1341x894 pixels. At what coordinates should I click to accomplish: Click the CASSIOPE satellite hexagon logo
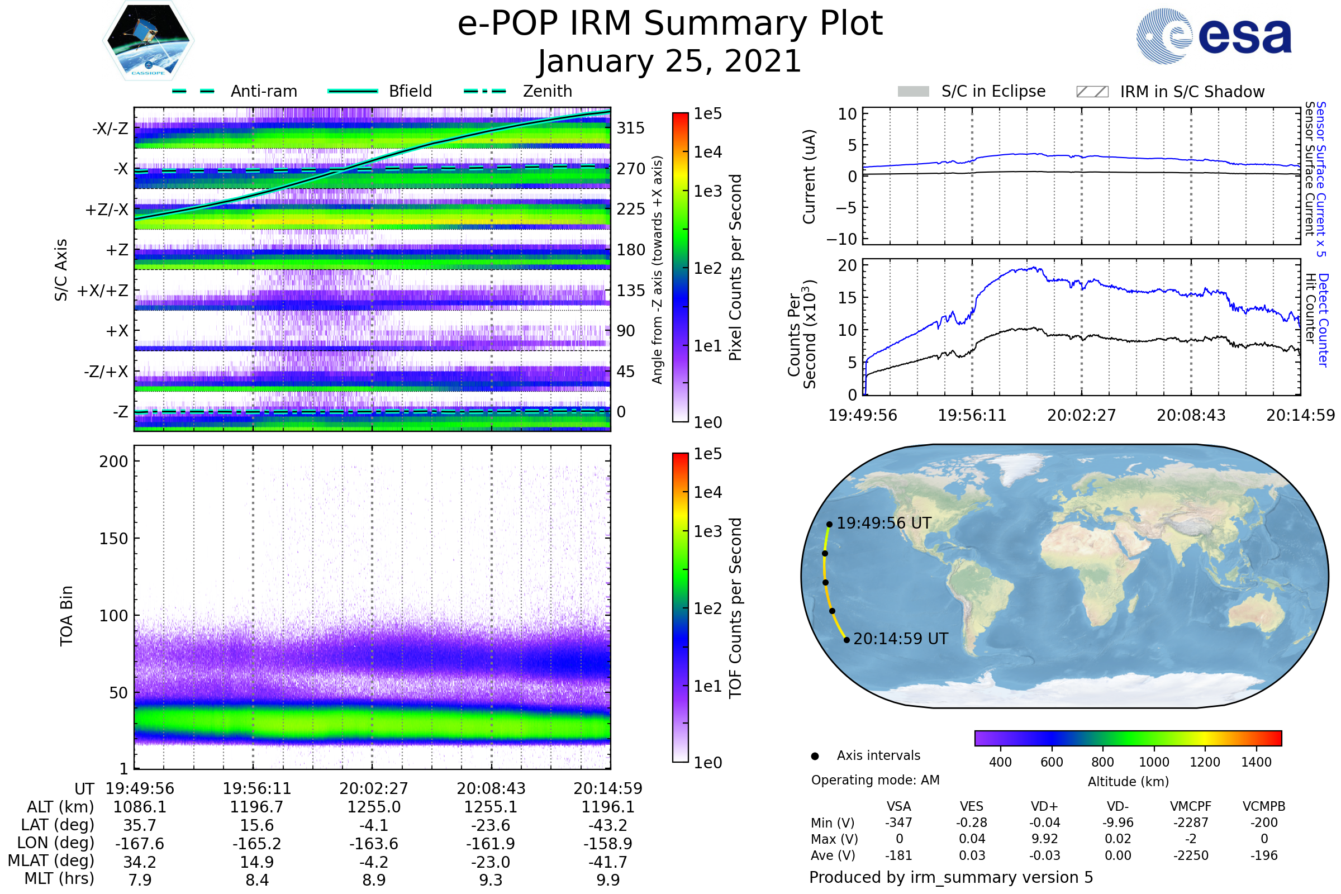click(x=148, y=41)
